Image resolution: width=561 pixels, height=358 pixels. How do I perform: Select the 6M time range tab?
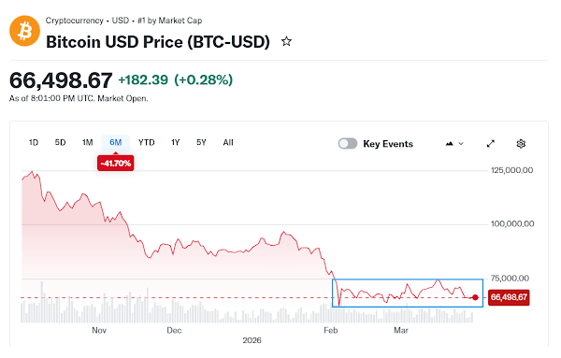[116, 143]
